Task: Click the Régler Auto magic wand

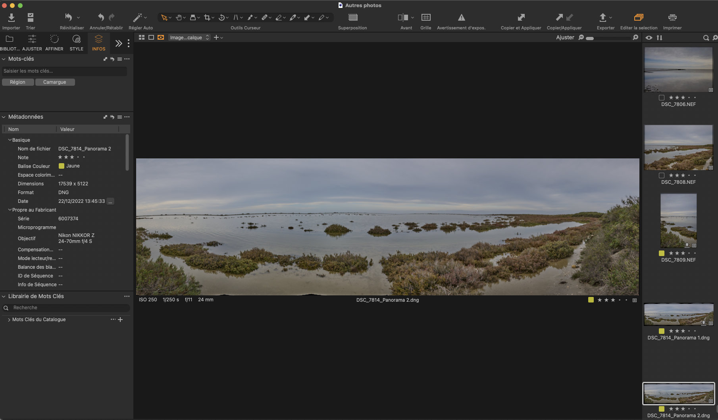Action: [137, 17]
